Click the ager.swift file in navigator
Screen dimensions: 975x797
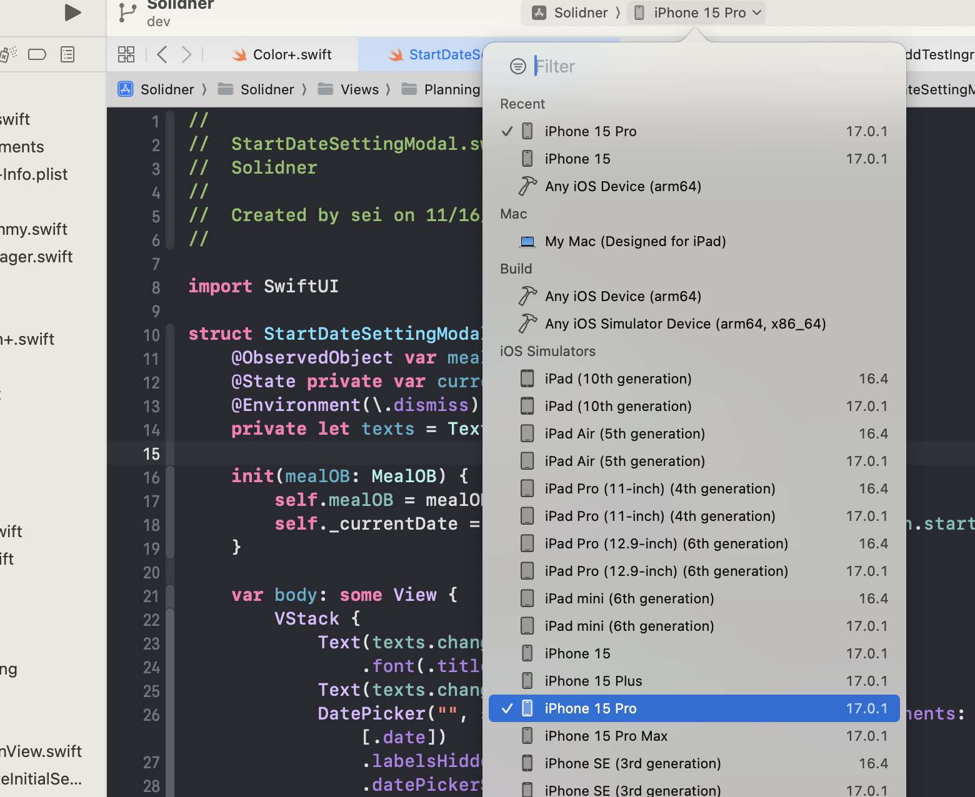pos(36,257)
